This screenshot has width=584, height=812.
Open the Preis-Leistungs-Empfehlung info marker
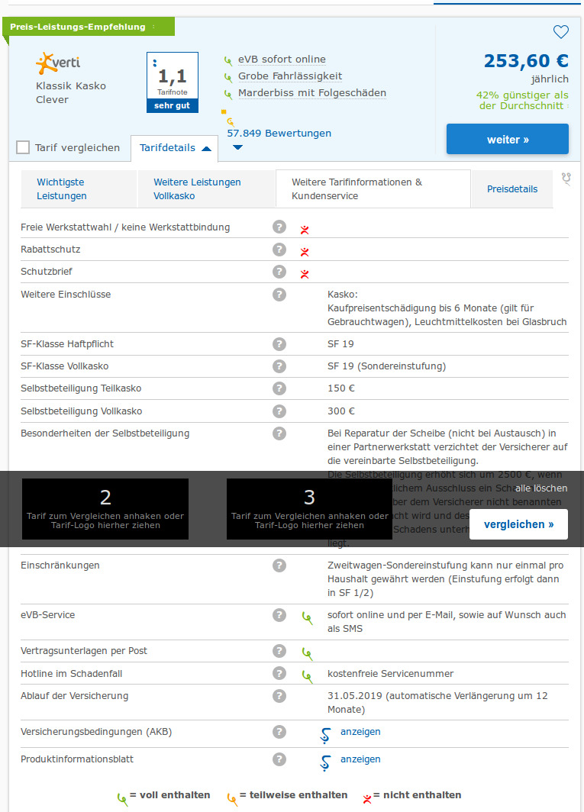(153, 27)
